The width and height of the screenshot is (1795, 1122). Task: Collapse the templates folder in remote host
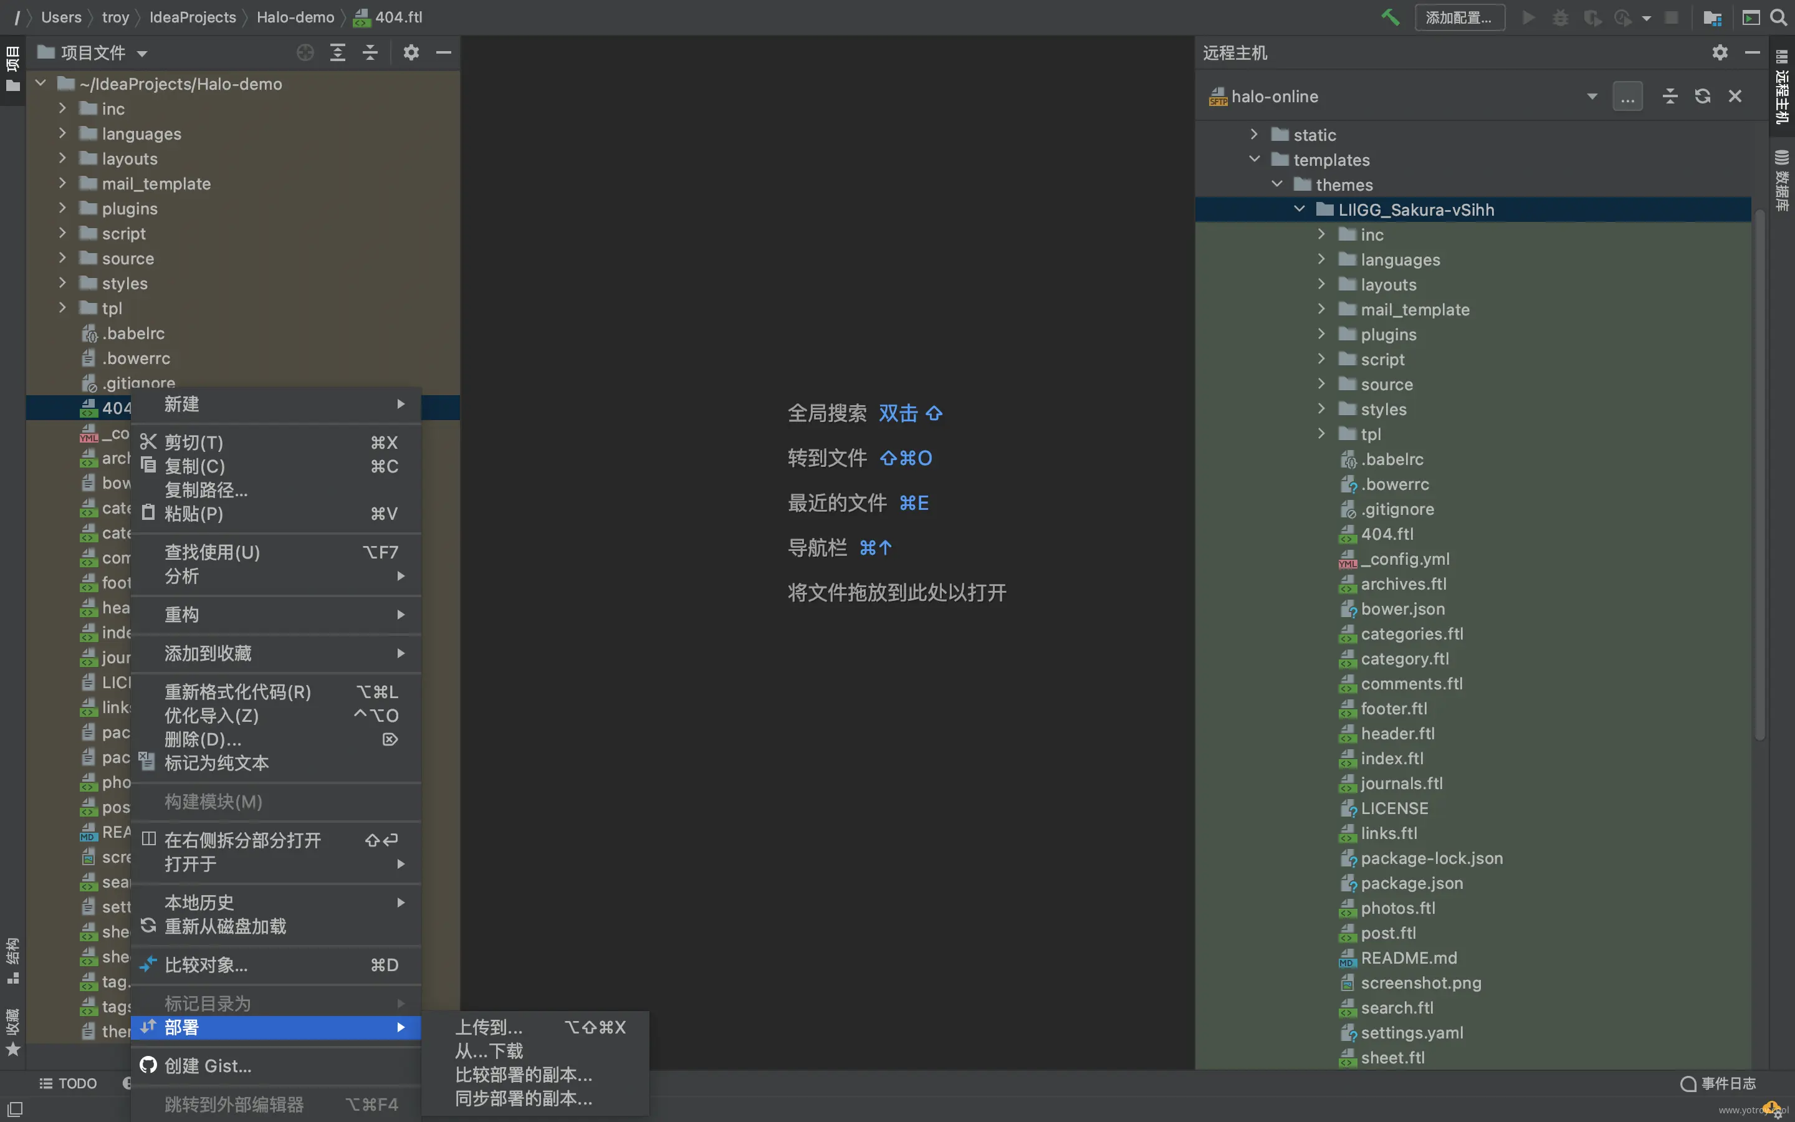(1254, 160)
